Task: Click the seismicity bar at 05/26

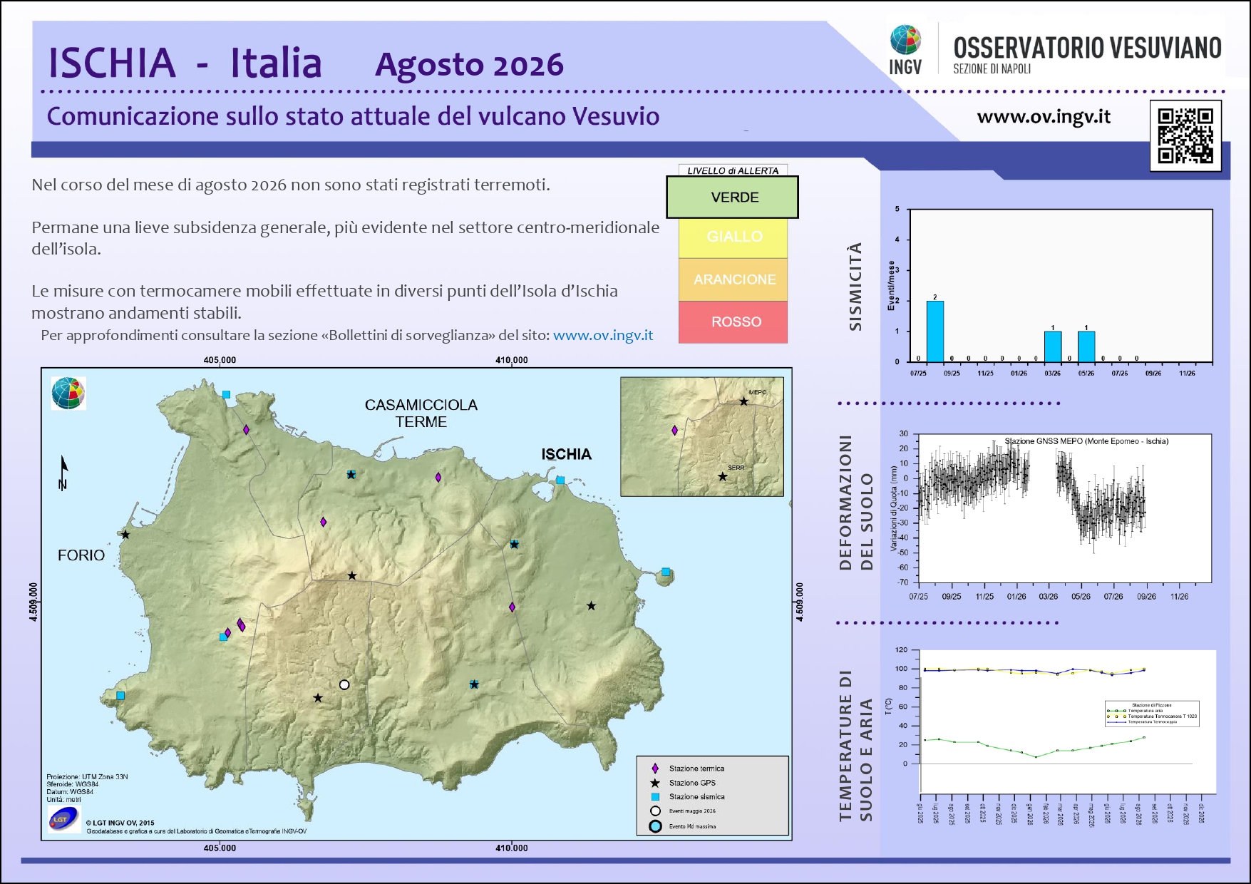Action: [x=1086, y=346]
